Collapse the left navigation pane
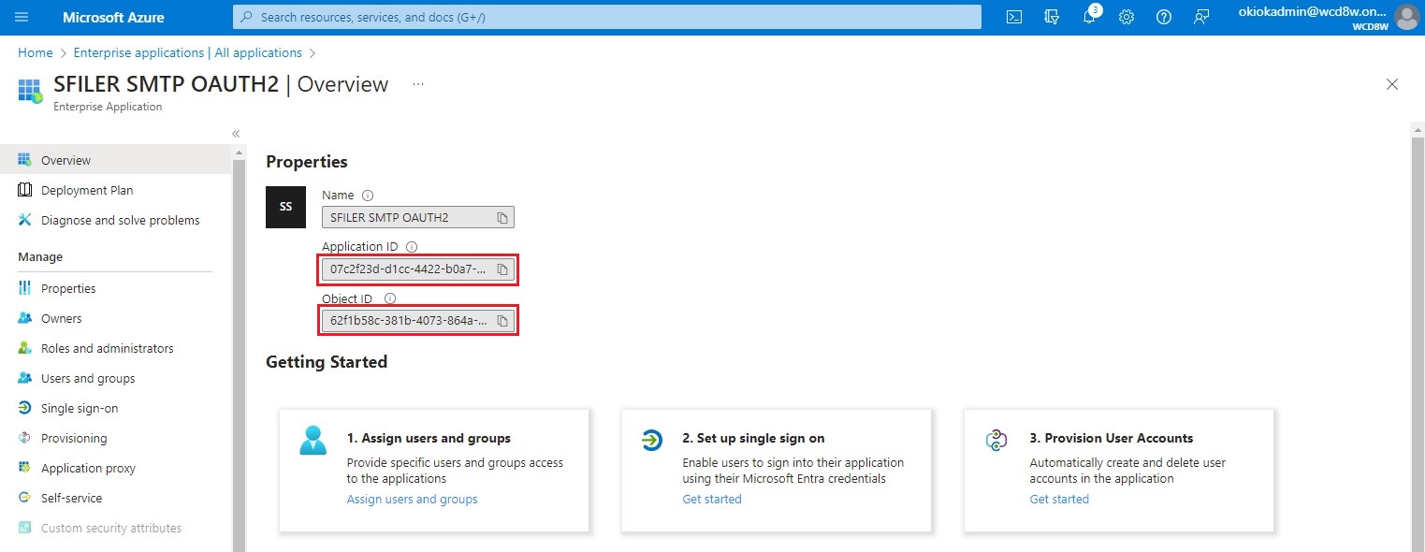The width and height of the screenshot is (1425, 552). click(236, 134)
